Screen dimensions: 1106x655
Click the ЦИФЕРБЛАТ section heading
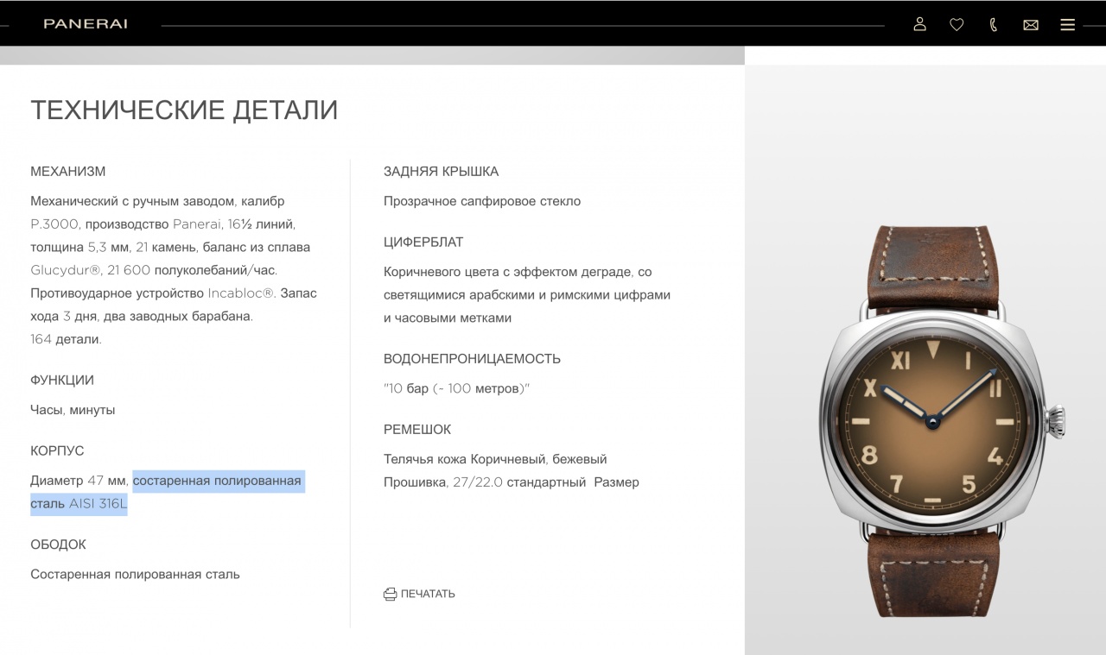[423, 242]
